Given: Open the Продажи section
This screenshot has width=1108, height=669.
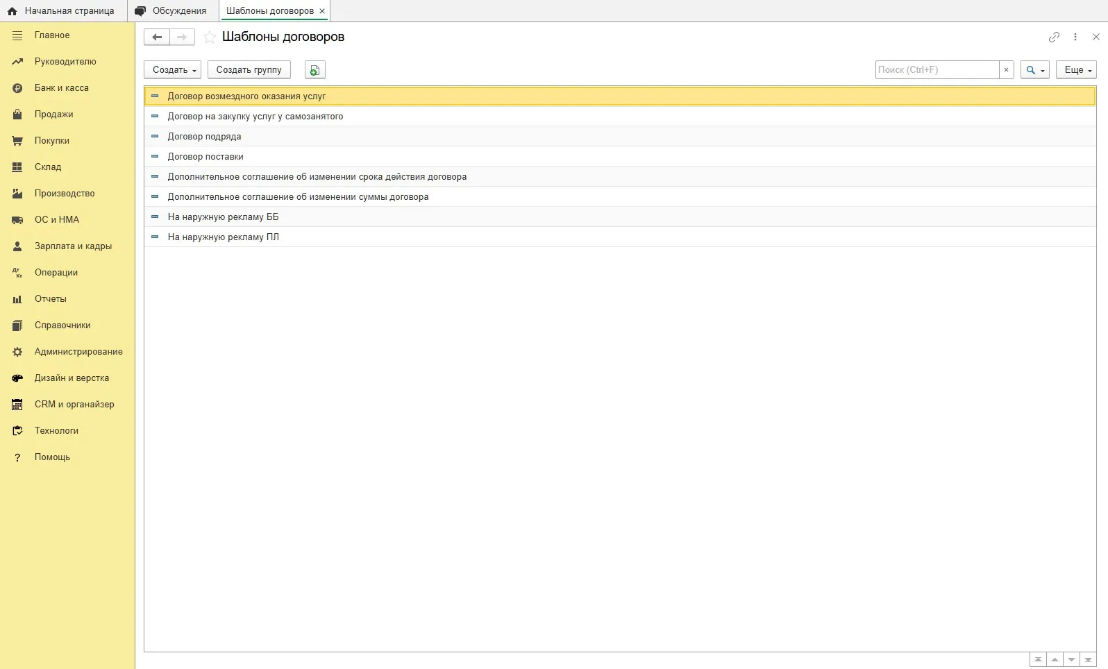Looking at the screenshot, I should tap(67, 115).
